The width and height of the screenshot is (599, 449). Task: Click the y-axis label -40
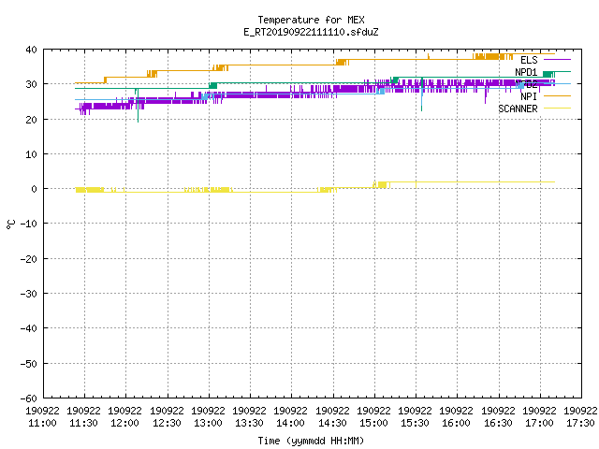click(29, 328)
